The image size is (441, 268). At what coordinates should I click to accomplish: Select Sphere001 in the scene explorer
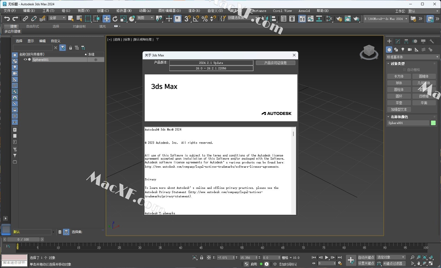[x=60, y=60]
